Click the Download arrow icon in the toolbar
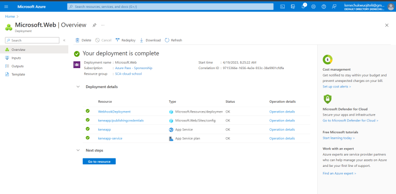Viewport: 396px width, 194px height. pos(142,40)
